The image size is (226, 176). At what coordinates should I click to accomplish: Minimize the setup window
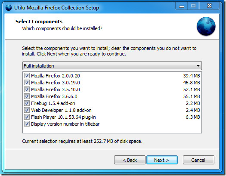point(182,6)
